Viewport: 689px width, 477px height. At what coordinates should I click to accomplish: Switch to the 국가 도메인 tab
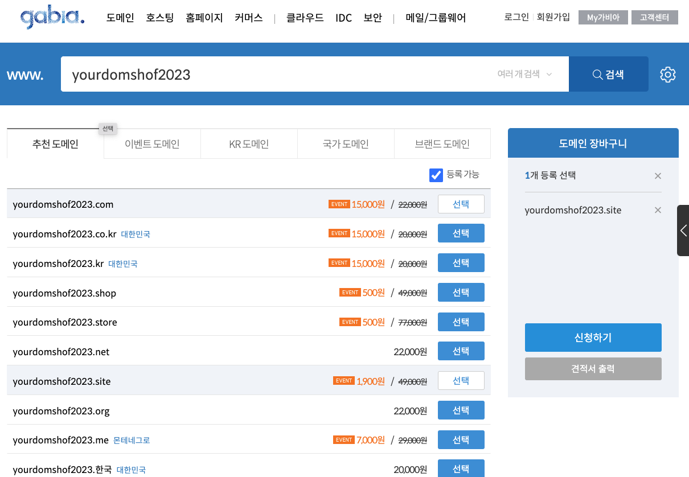[346, 144]
